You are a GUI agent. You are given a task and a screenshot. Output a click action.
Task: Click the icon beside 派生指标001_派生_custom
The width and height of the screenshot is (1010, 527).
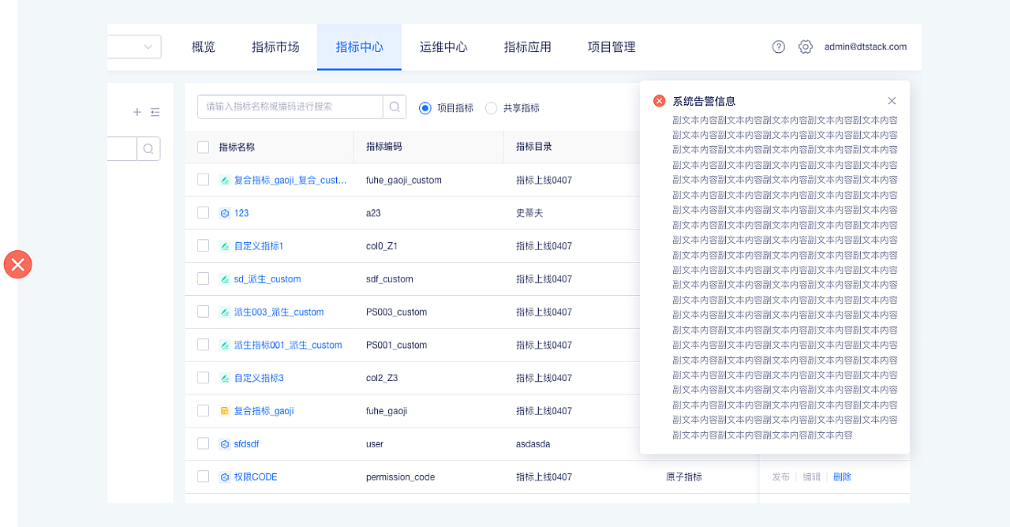[225, 345]
